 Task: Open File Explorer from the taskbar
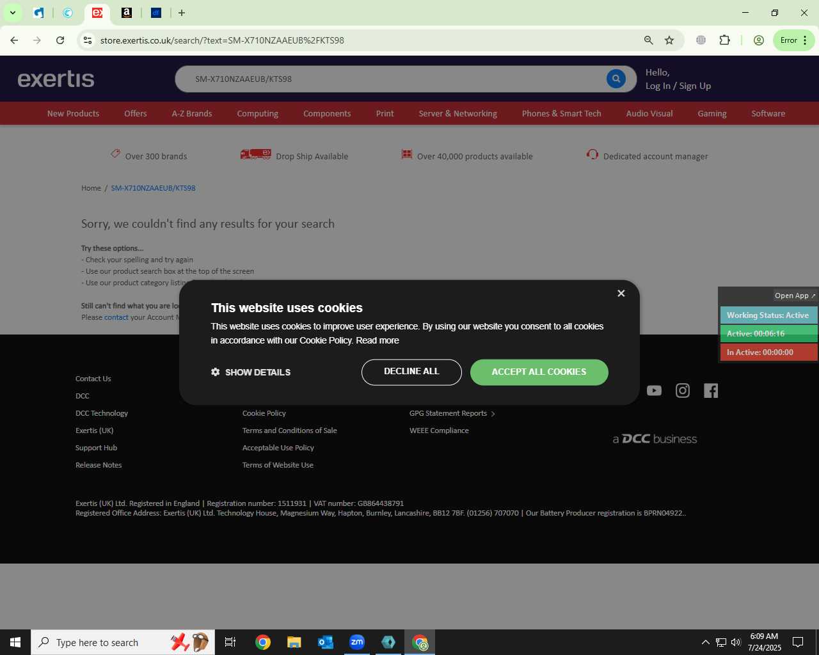click(x=294, y=642)
